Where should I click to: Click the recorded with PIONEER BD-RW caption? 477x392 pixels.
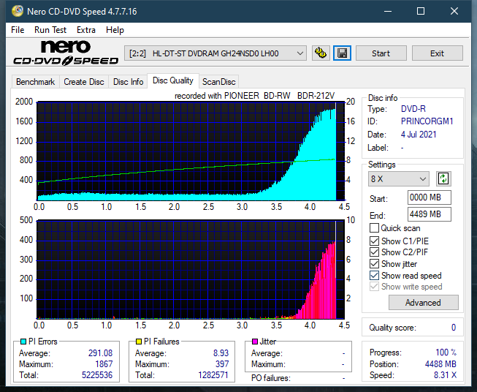click(x=255, y=96)
